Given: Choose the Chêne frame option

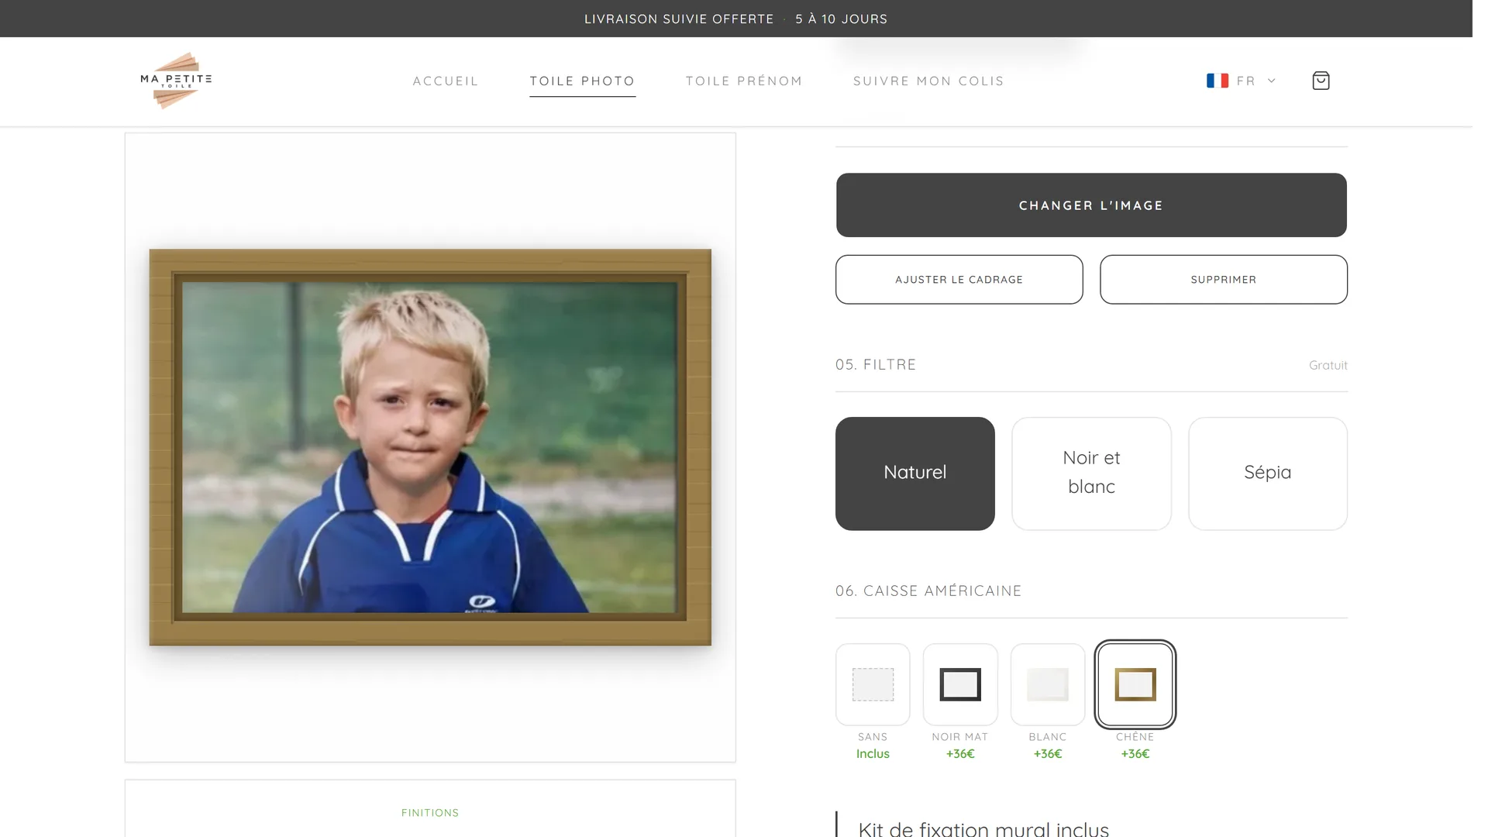Looking at the screenshot, I should coord(1135,684).
